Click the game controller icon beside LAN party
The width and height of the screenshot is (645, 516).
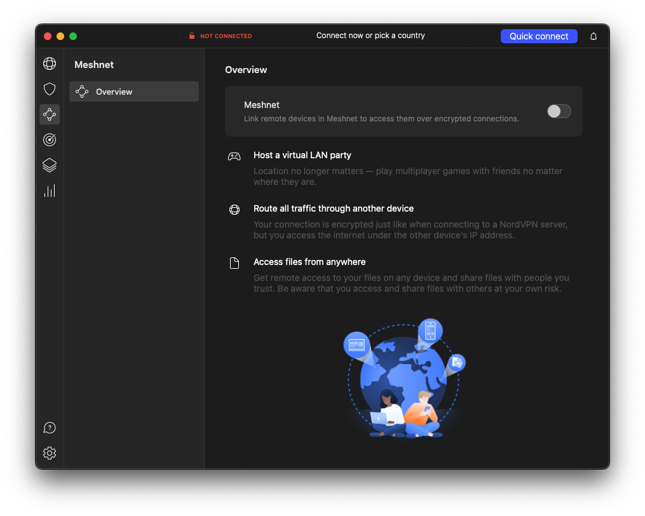(x=234, y=156)
